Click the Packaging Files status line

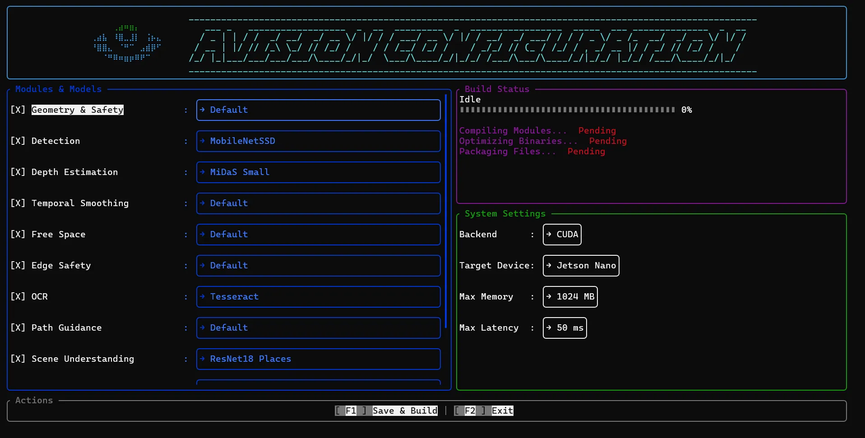pyautogui.click(x=532, y=152)
